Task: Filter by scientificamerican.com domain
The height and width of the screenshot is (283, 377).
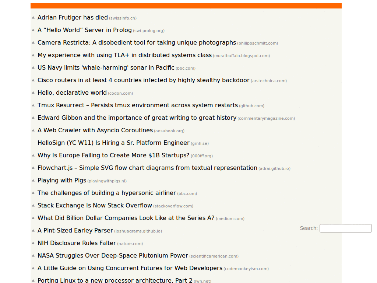Action: coord(214,256)
